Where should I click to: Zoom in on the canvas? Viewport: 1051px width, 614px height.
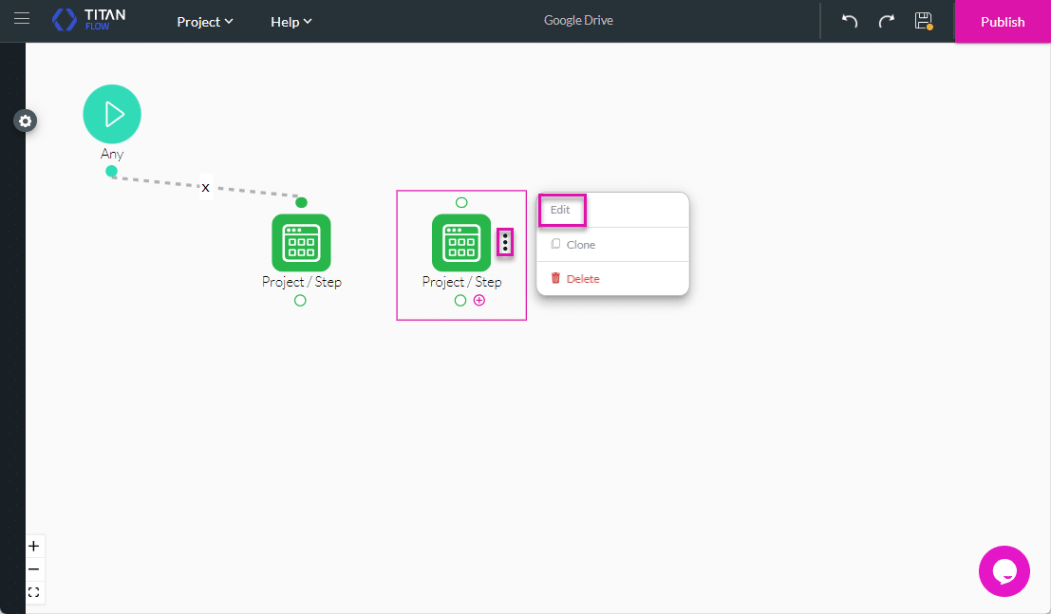33,546
